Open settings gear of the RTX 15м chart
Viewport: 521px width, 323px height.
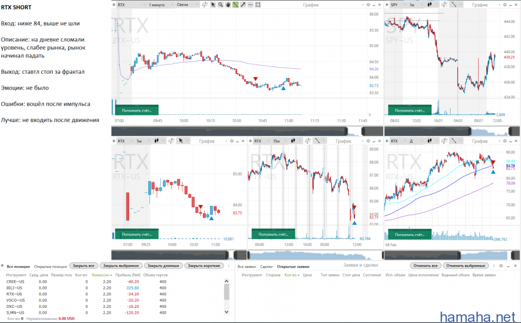368,141
